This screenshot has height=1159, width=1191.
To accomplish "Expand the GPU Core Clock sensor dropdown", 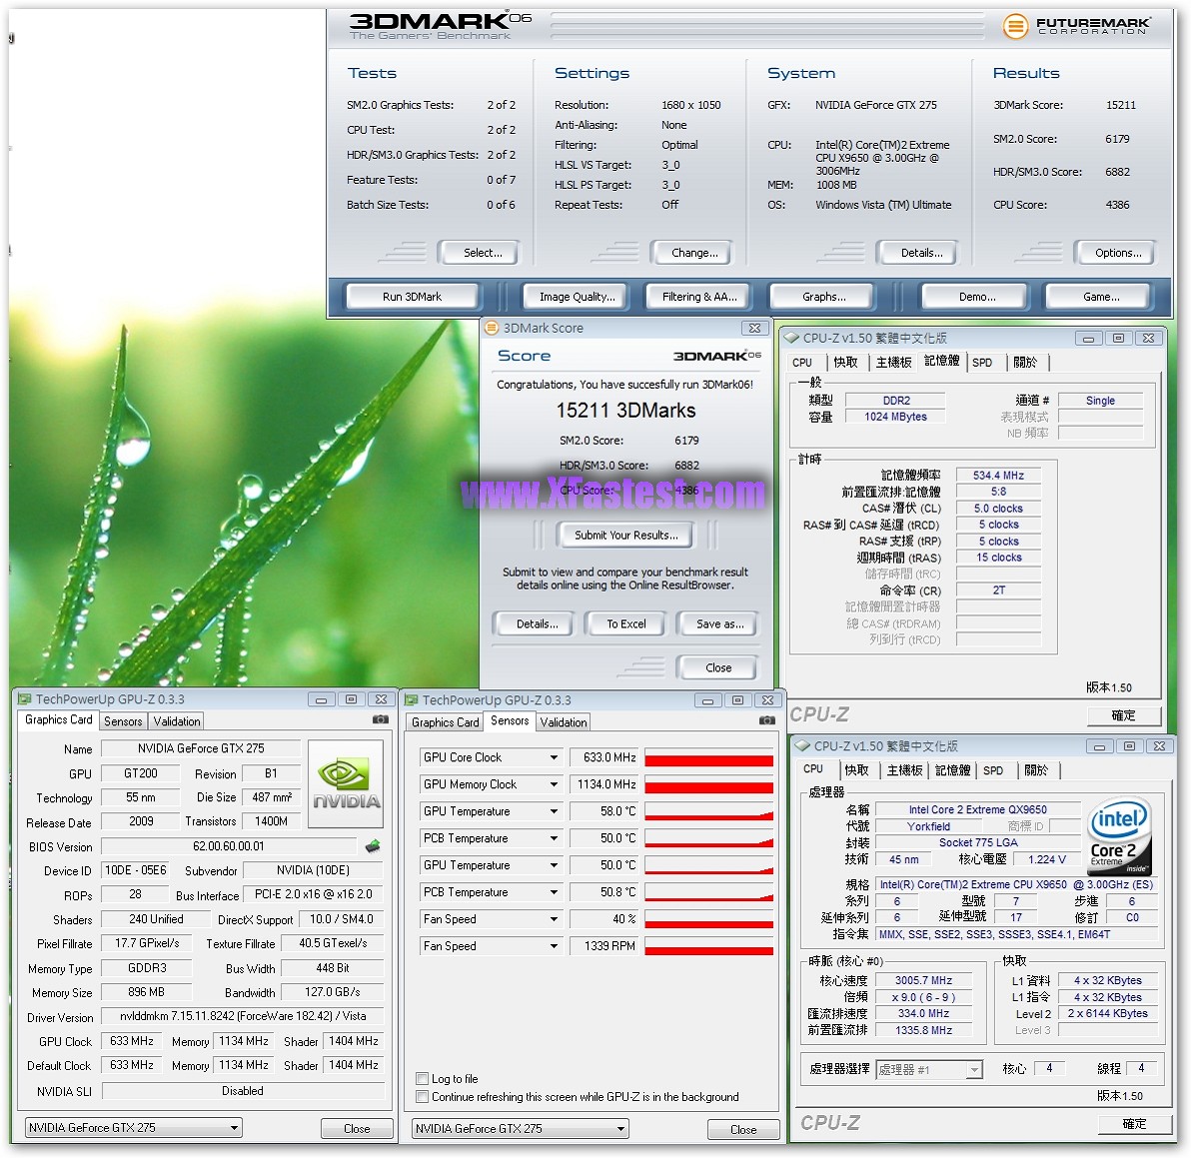I will 554,758.
